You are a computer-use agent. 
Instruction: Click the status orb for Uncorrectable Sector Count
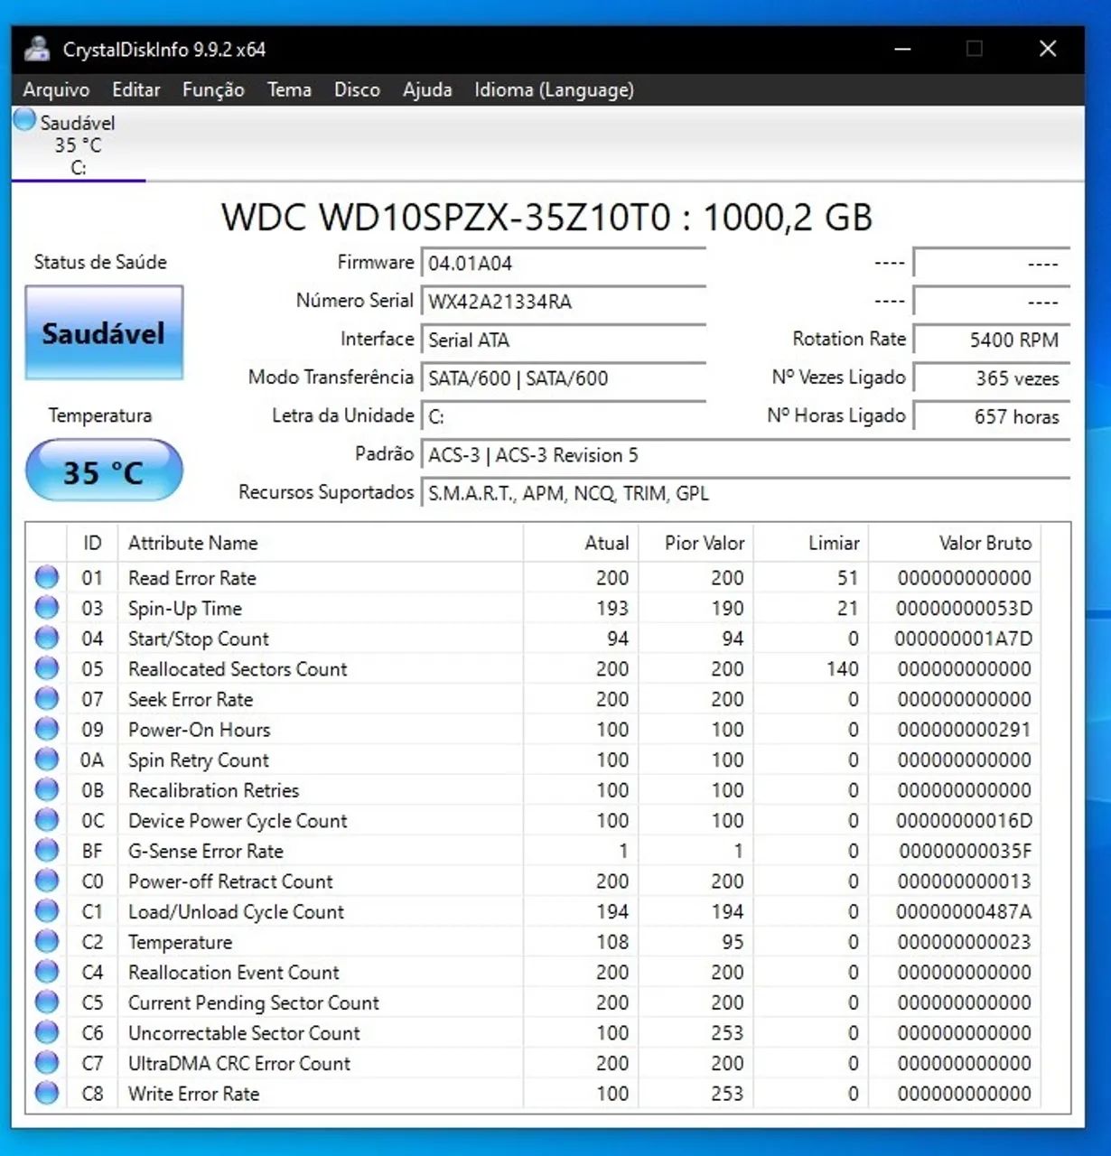tap(47, 1032)
